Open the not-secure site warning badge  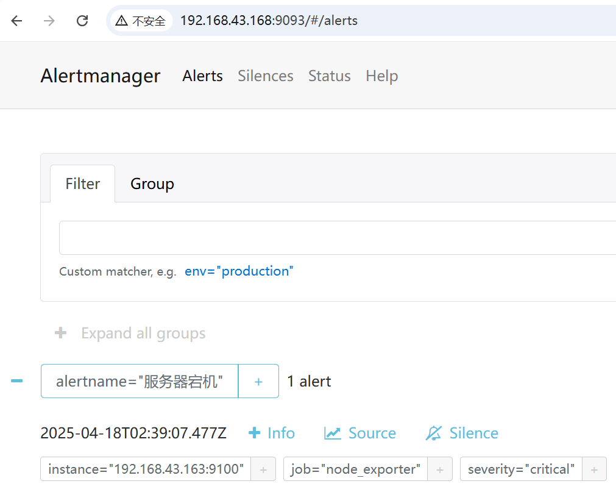coord(141,21)
